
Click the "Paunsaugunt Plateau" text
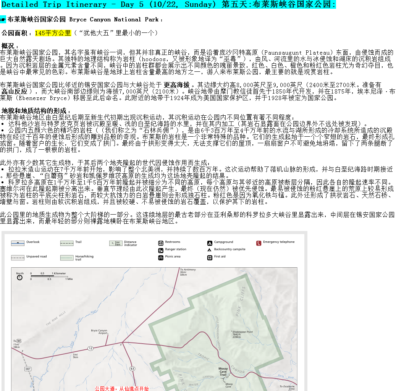pyautogui.click(x=297, y=53)
